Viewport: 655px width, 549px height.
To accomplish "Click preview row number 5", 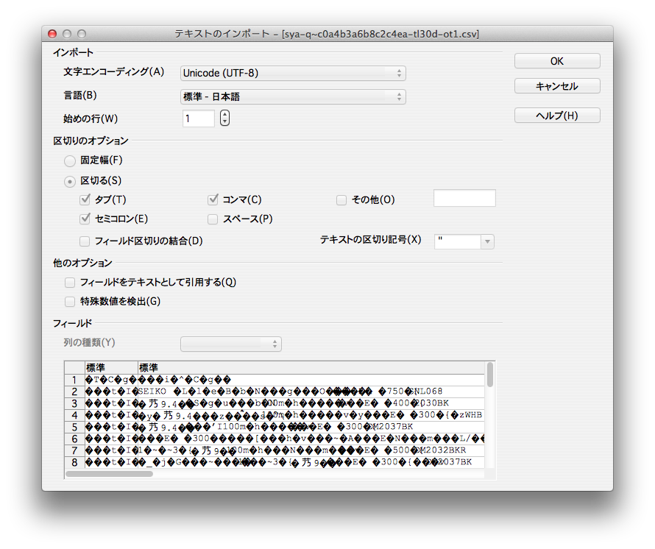I will tap(74, 427).
